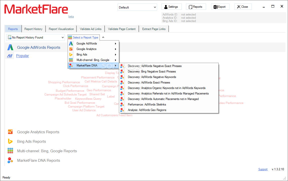
Task: Click the icon next to Analysis: AdWords Geo Regions
Action: click(x=122, y=110)
